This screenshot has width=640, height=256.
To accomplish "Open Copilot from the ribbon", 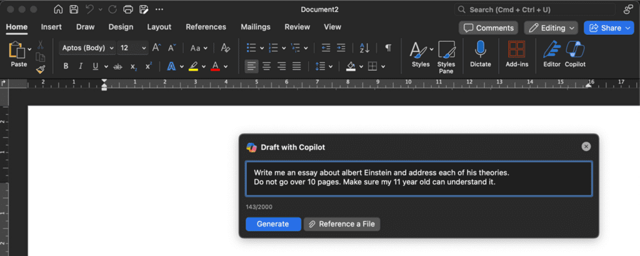I will tap(575, 54).
